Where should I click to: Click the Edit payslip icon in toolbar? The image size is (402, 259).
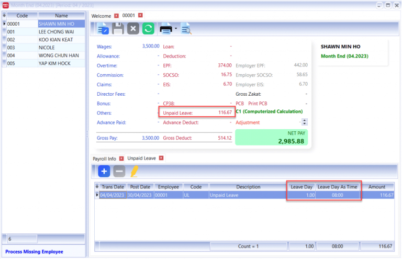(103, 29)
